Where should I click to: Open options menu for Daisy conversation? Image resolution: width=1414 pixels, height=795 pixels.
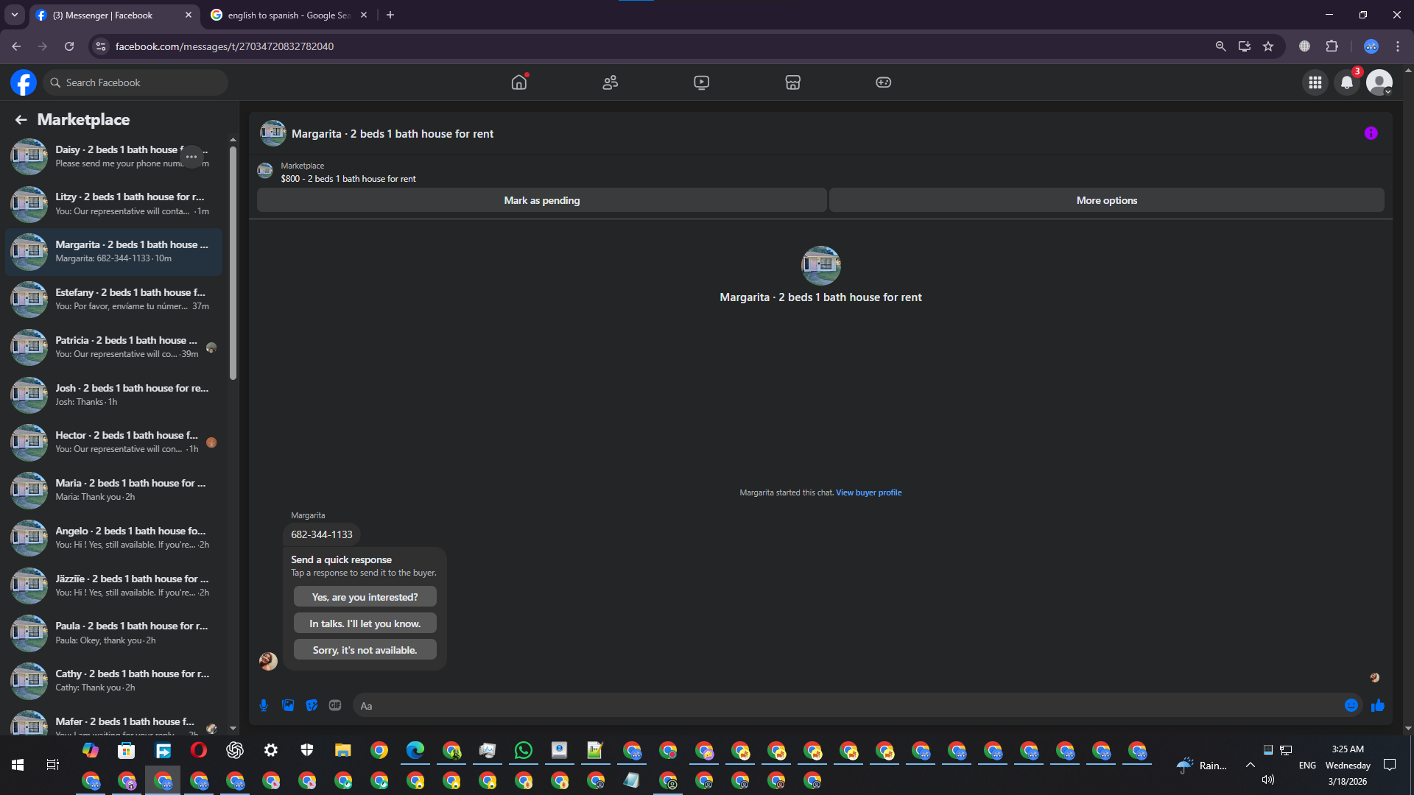191,156
